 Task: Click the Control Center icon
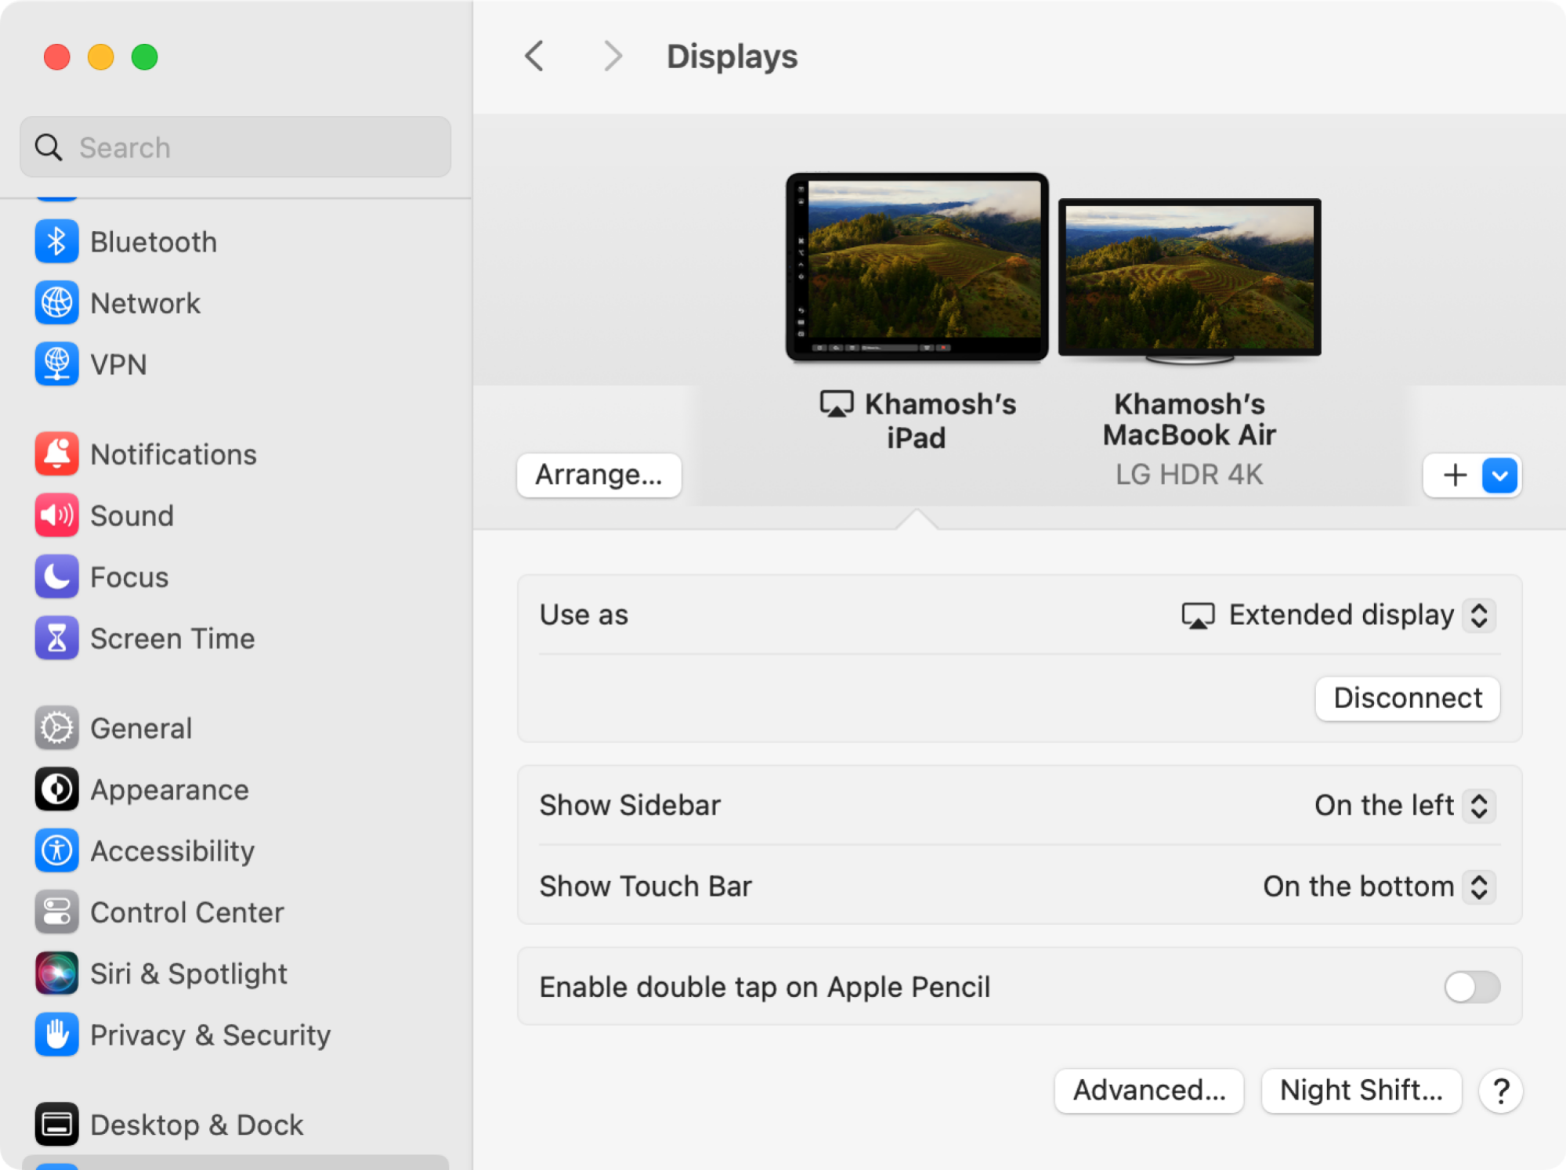[56, 912]
